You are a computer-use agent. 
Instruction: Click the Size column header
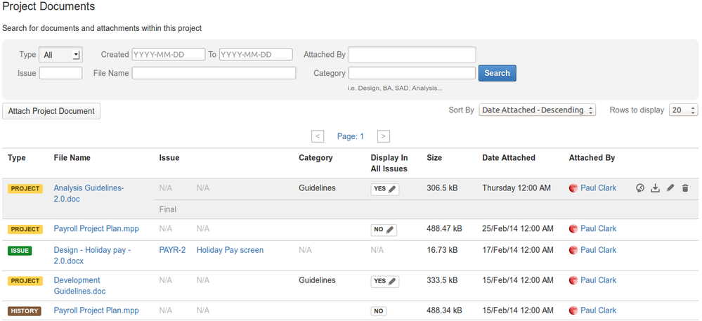point(434,158)
